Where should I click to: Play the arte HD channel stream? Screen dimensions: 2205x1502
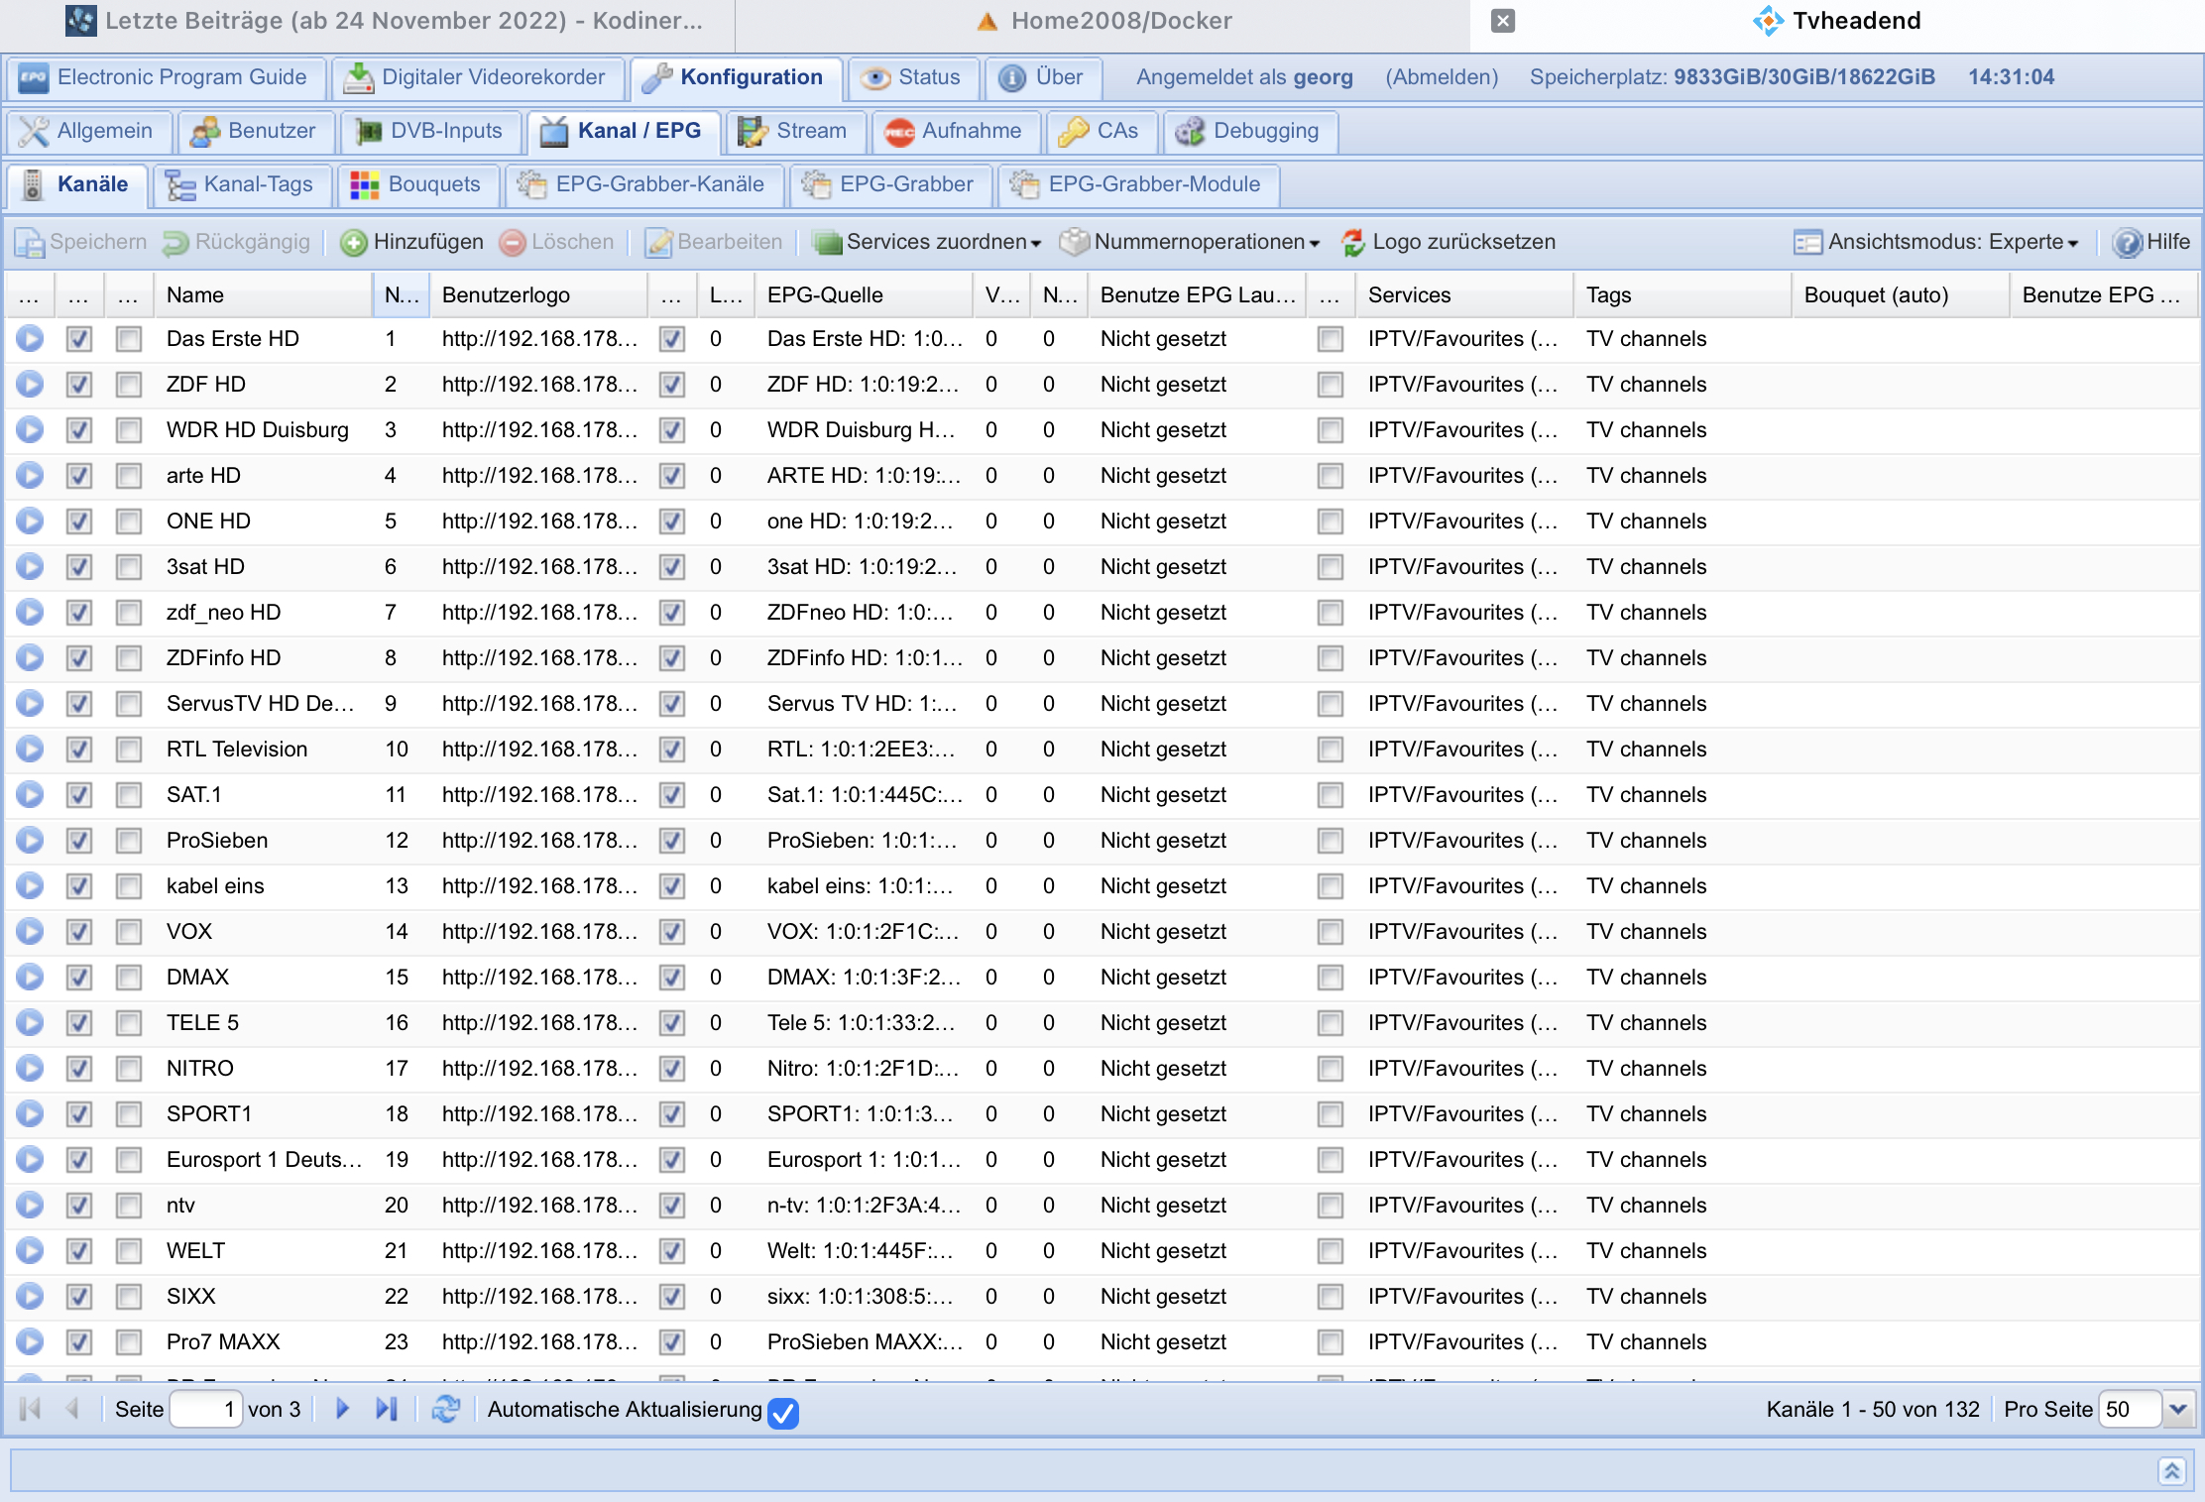click(x=30, y=476)
